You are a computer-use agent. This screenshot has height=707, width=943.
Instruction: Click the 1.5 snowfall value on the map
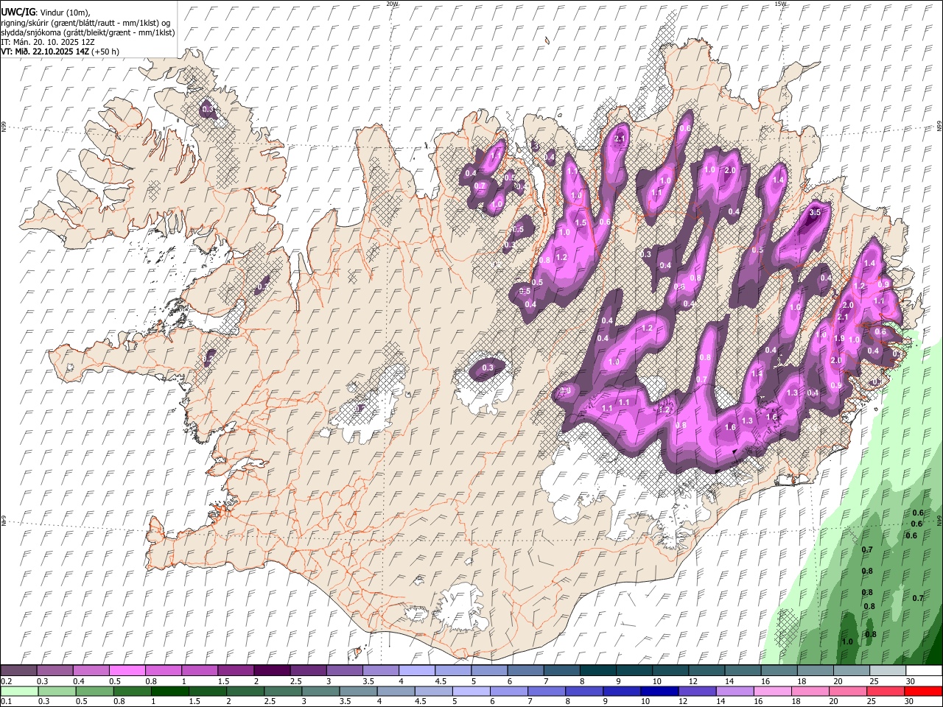coord(581,223)
